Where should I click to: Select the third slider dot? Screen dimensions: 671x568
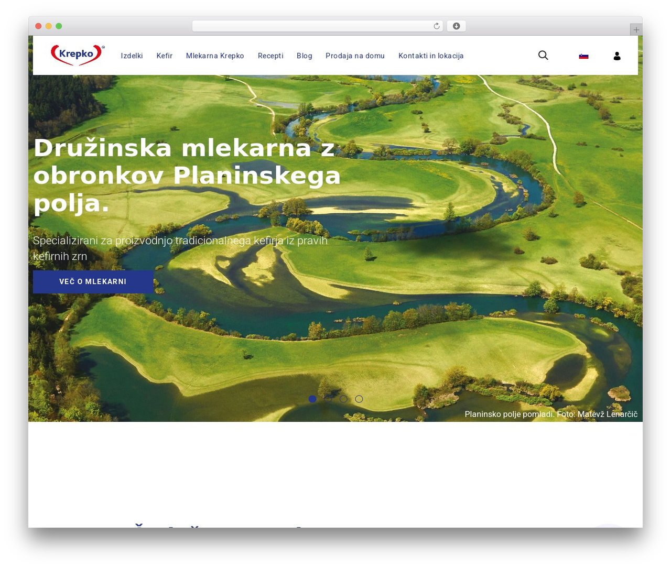click(343, 399)
